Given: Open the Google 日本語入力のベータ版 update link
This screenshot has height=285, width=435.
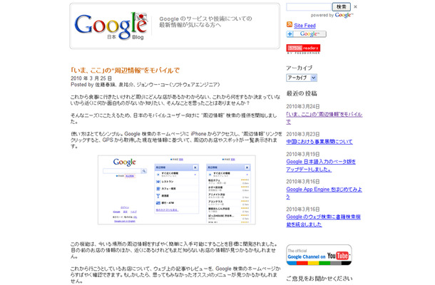Looking at the screenshot, I should point(321,165).
